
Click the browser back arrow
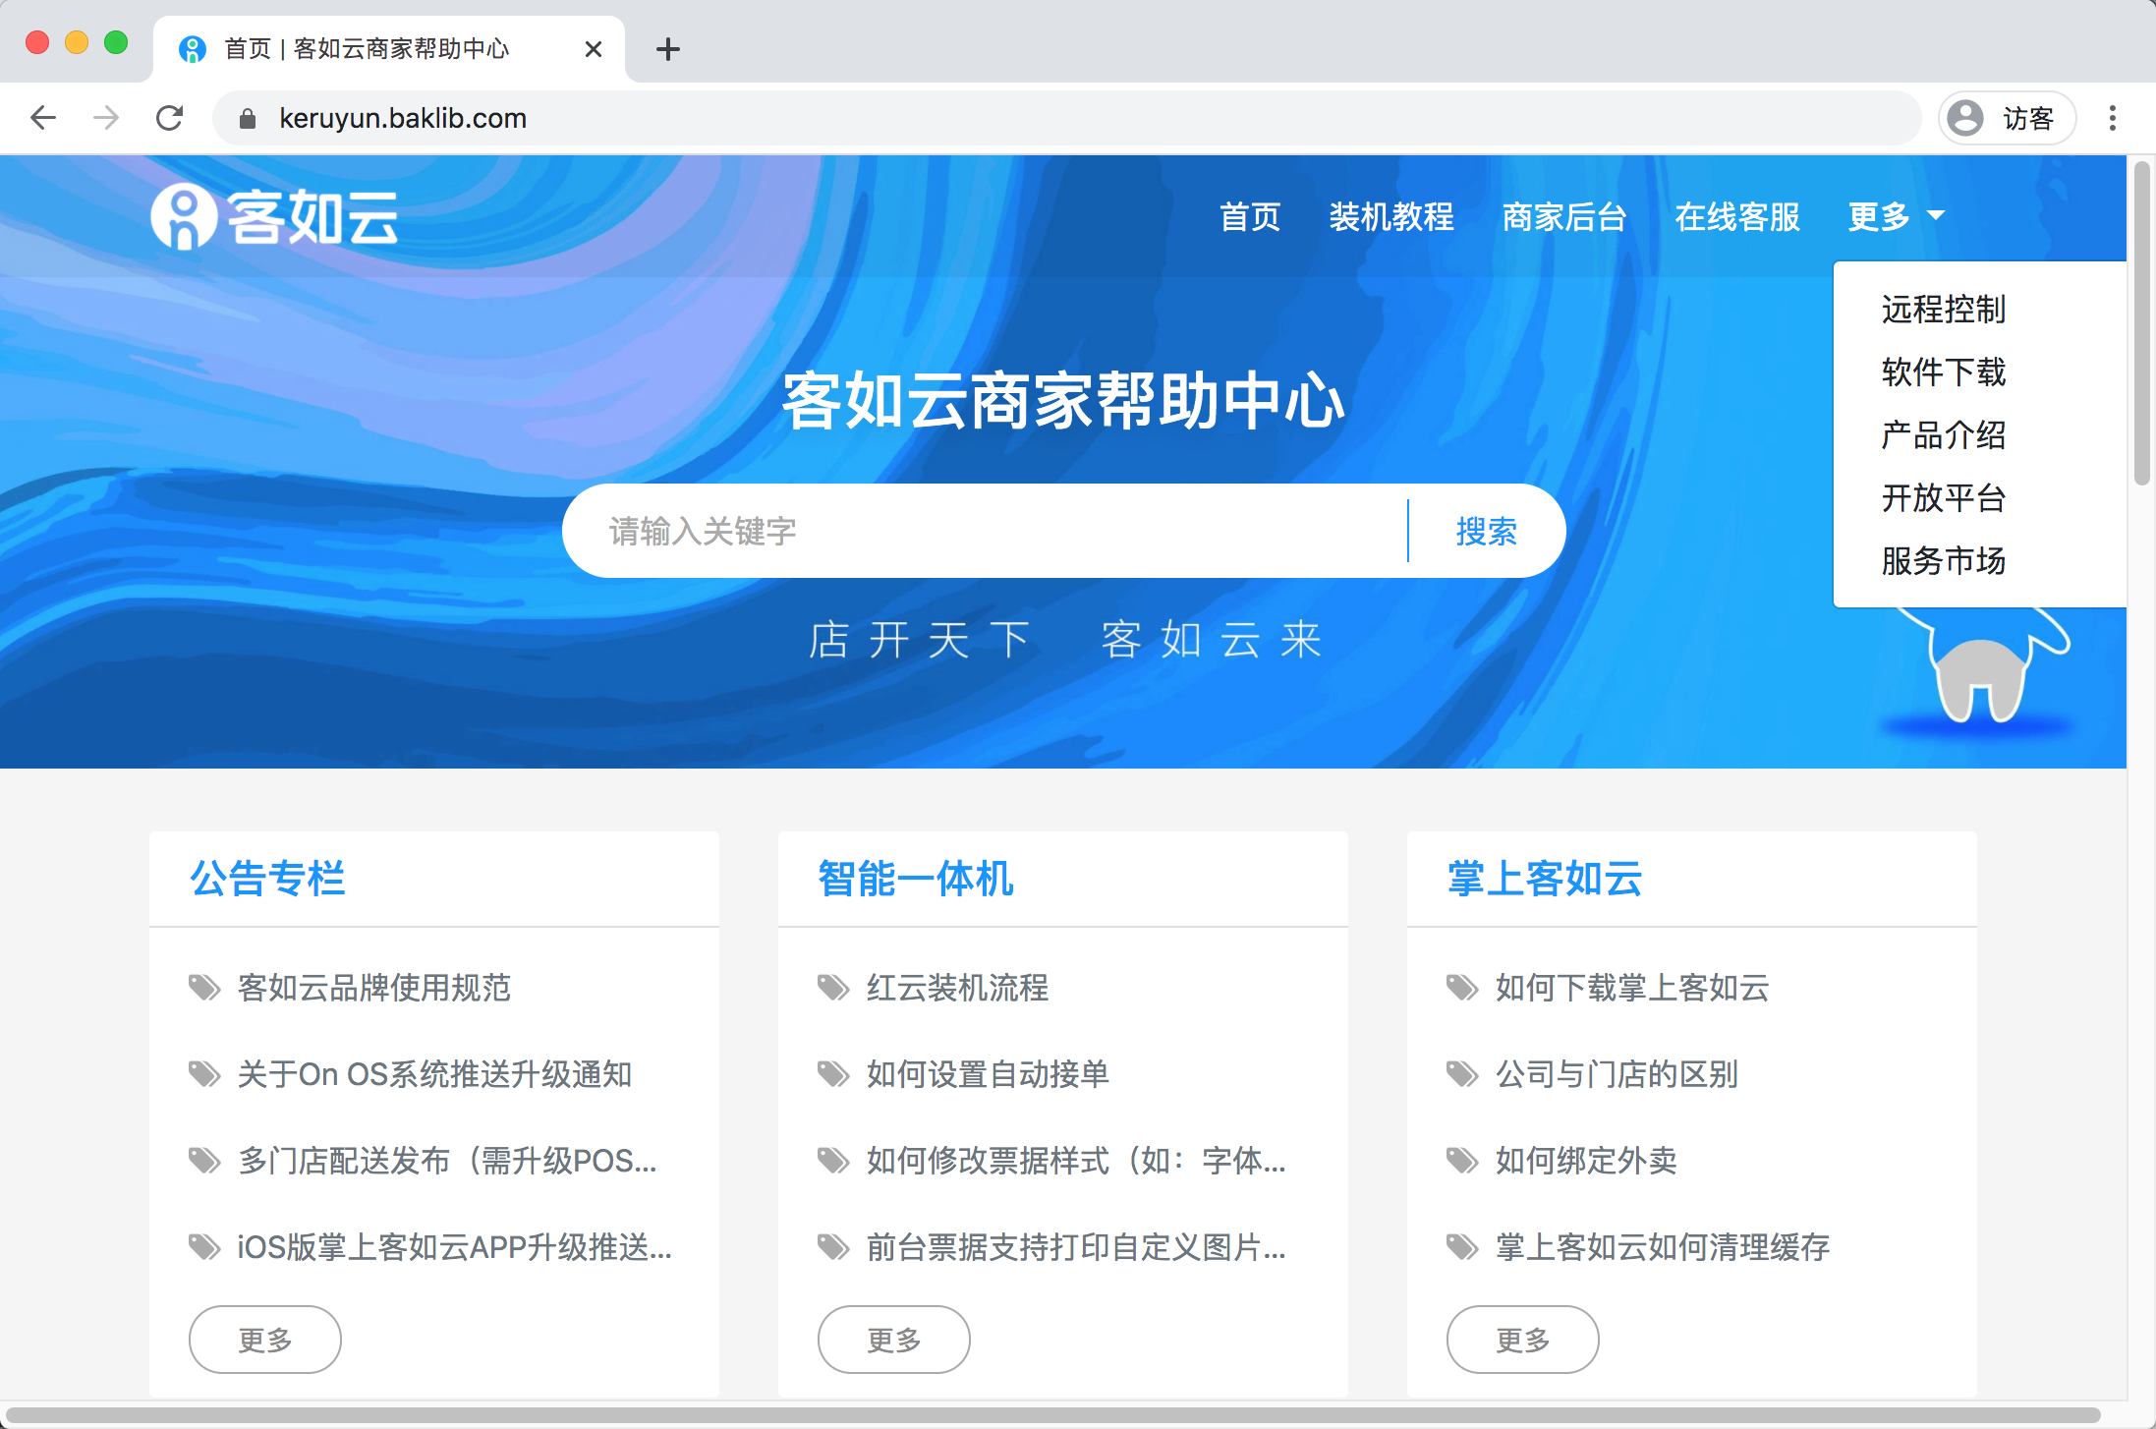point(43,118)
